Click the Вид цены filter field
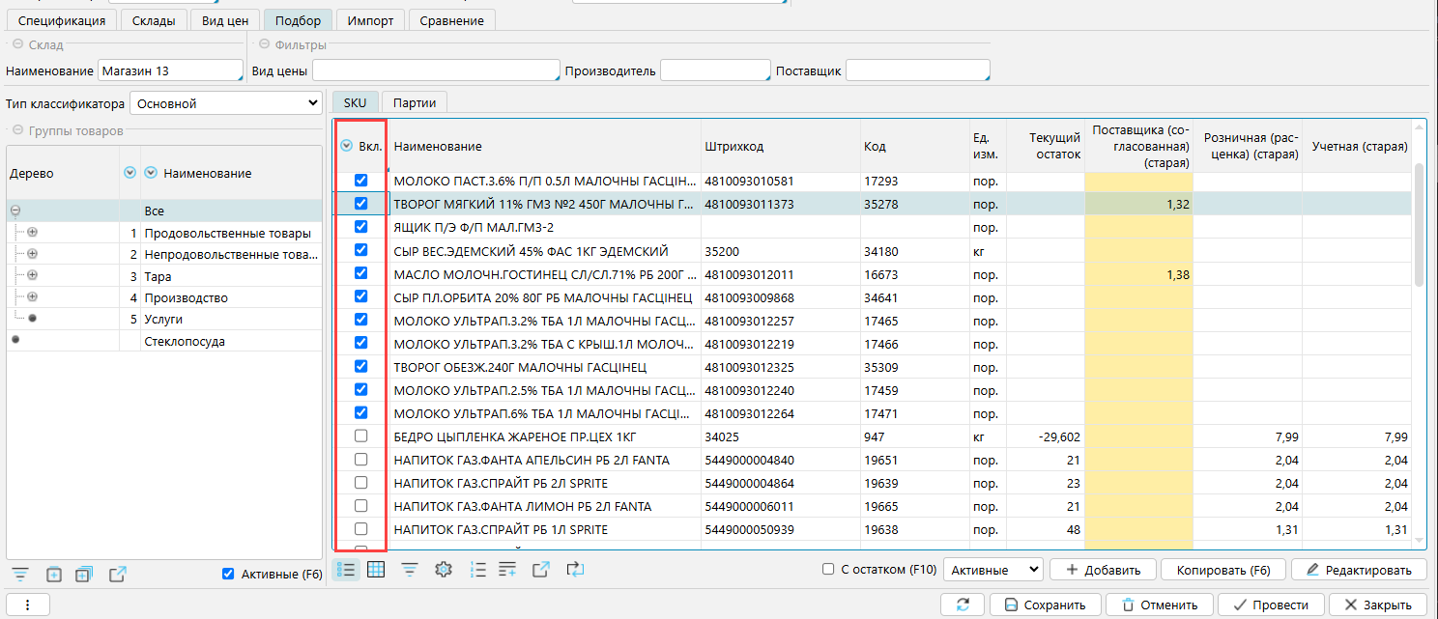 pos(436,70)
